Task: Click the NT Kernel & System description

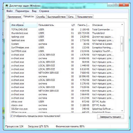Action: click(102, 44)
